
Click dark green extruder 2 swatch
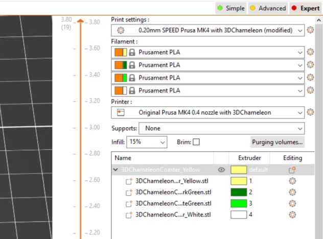click(239, 192)
